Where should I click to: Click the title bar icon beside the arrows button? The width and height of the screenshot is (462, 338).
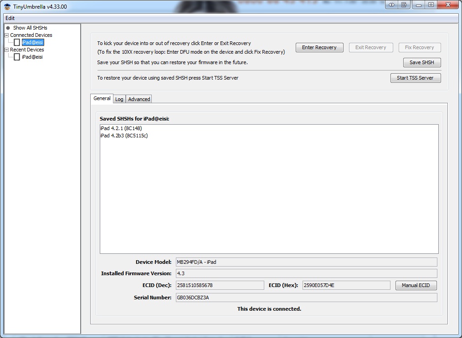404,5
